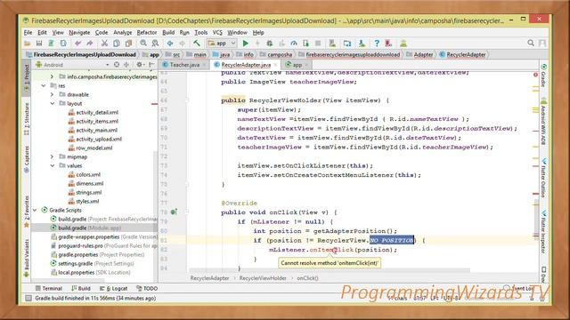This screenshot has width=570, height=320.
Task: Open the Terminal tool window
Action: click(x=49, y=288)
